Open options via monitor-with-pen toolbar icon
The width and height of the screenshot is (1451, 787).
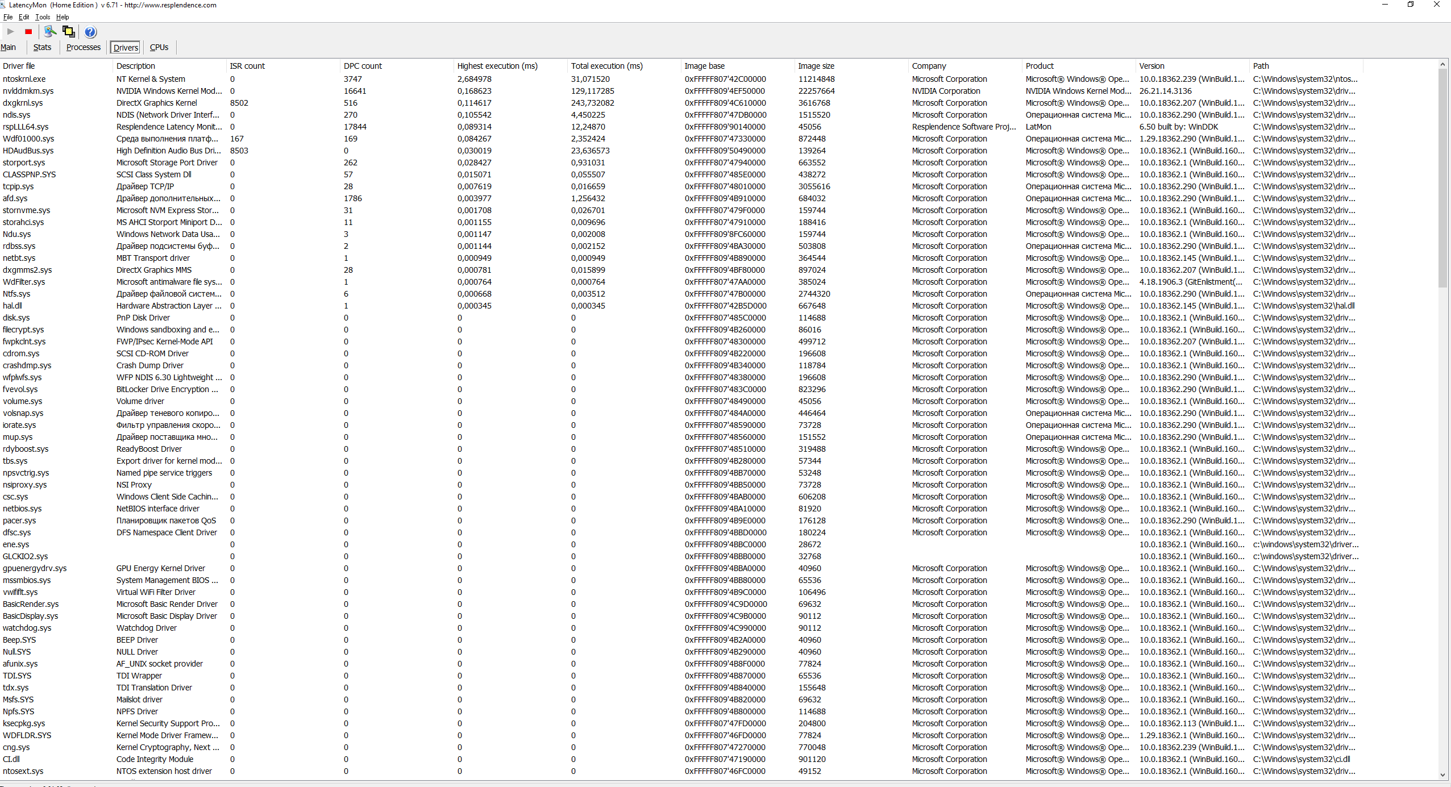coord(50,32)
